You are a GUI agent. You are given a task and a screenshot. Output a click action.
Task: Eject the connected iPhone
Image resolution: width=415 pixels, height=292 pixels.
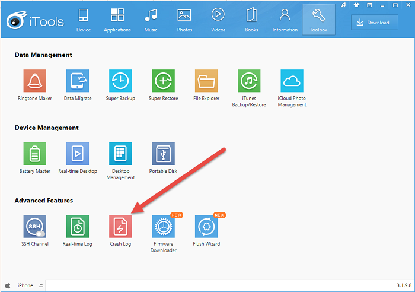41,285
